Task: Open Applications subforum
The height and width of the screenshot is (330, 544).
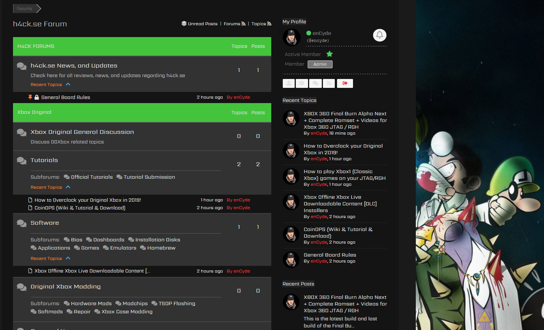Action: [x=54, y=248]
